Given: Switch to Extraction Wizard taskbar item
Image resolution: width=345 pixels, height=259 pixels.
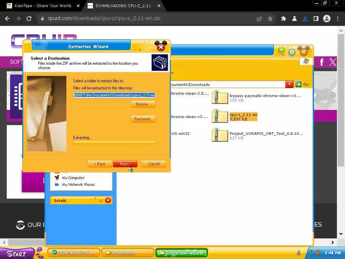Looking at the screenshot, I should click(x=182, y=253).
